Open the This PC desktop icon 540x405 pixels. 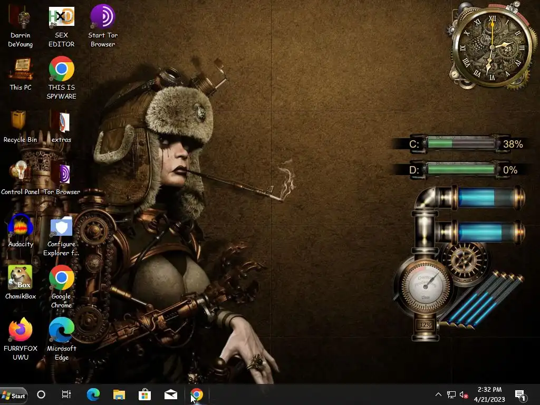coord(21,74)
